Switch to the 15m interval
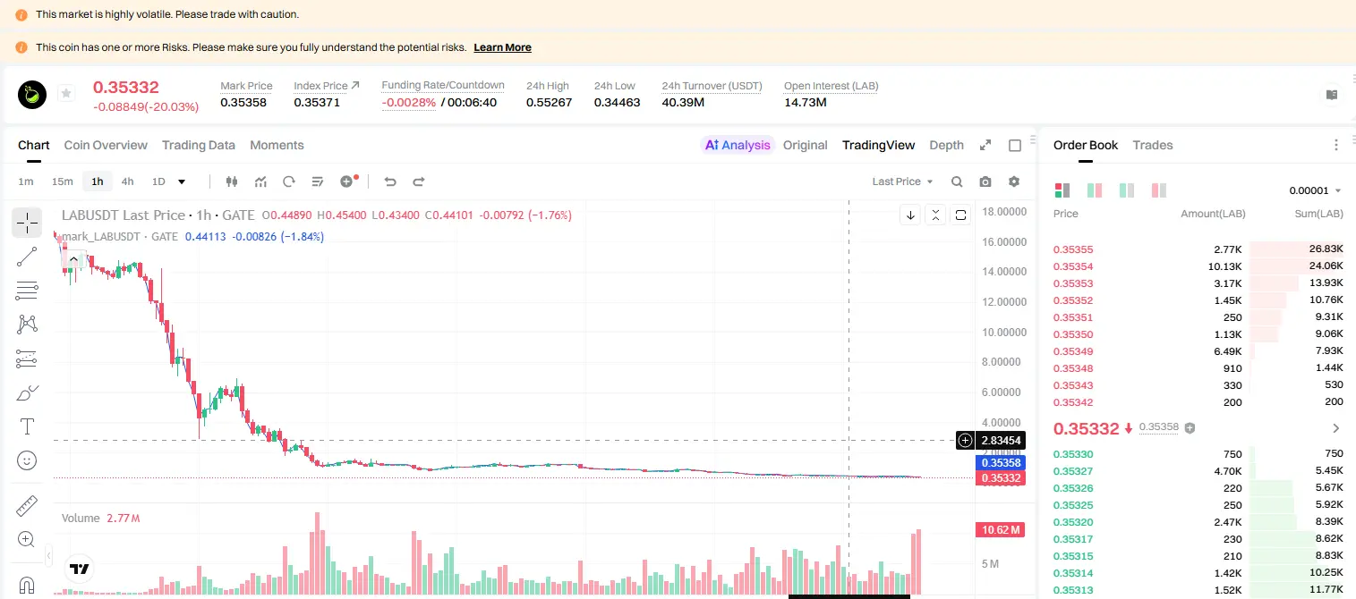Image resolution: width=1356 pixels, height=599 pixels. coord(62,181)
